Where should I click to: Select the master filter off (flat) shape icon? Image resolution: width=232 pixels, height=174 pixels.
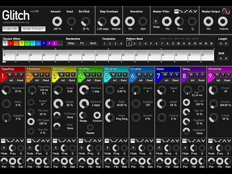pos(176,12)
